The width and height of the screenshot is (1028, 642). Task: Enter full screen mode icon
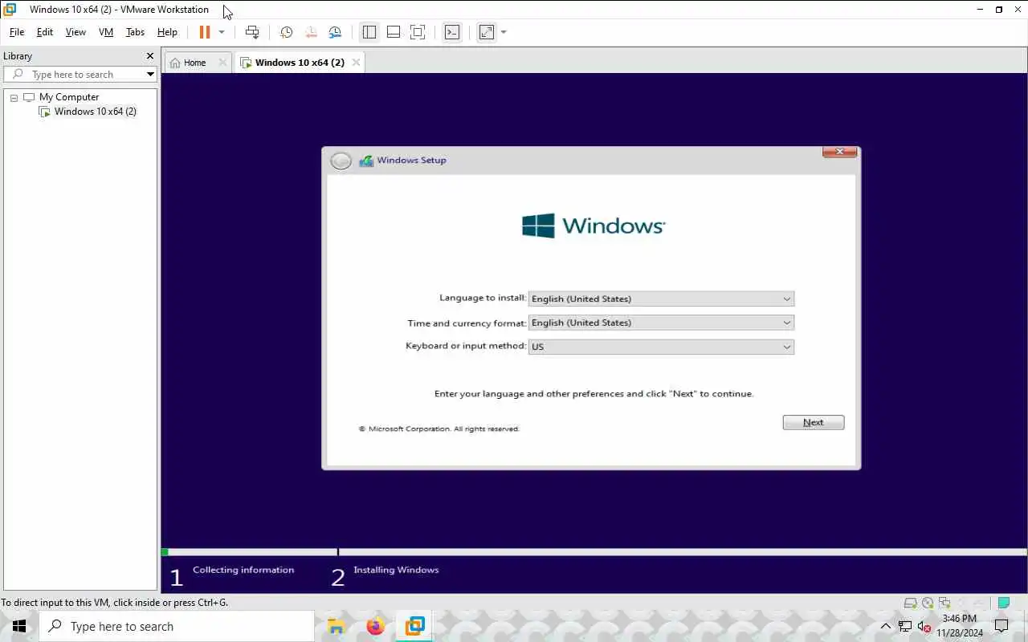click(418, 32)
